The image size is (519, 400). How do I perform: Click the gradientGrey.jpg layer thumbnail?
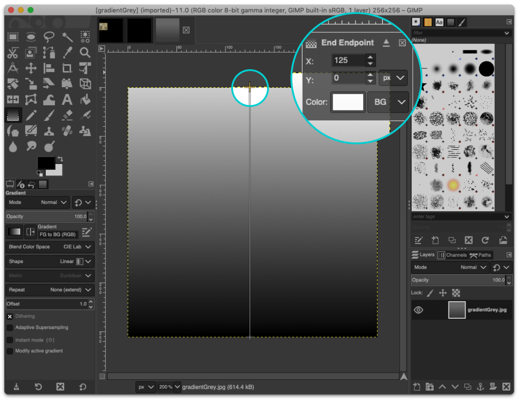click(457, 310)
